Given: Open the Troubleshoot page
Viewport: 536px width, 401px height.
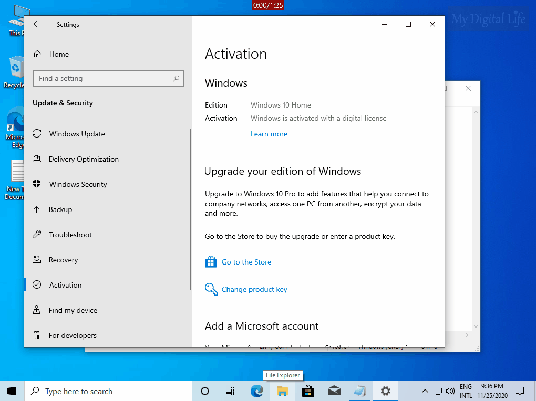Looking at the screenshot, I should 63,235.
